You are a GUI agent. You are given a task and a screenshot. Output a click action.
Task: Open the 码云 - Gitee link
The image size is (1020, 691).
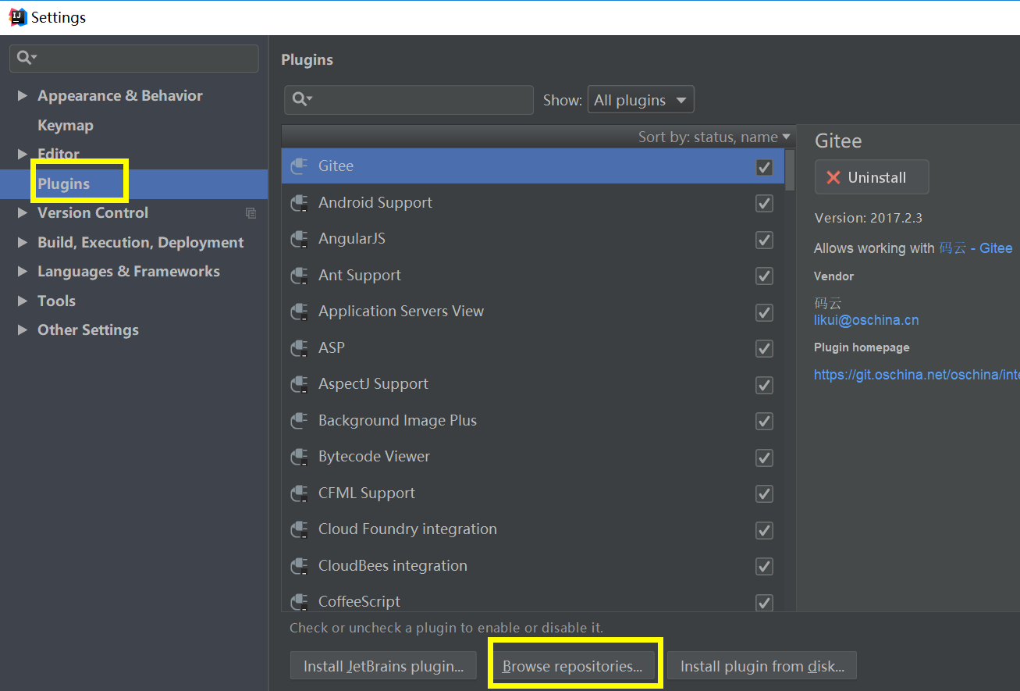[976, 248]
